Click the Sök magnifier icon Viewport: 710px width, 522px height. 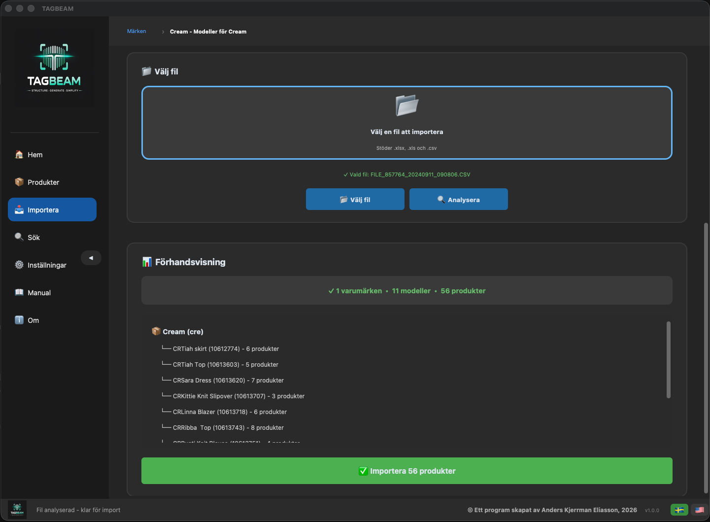(19, 237)
